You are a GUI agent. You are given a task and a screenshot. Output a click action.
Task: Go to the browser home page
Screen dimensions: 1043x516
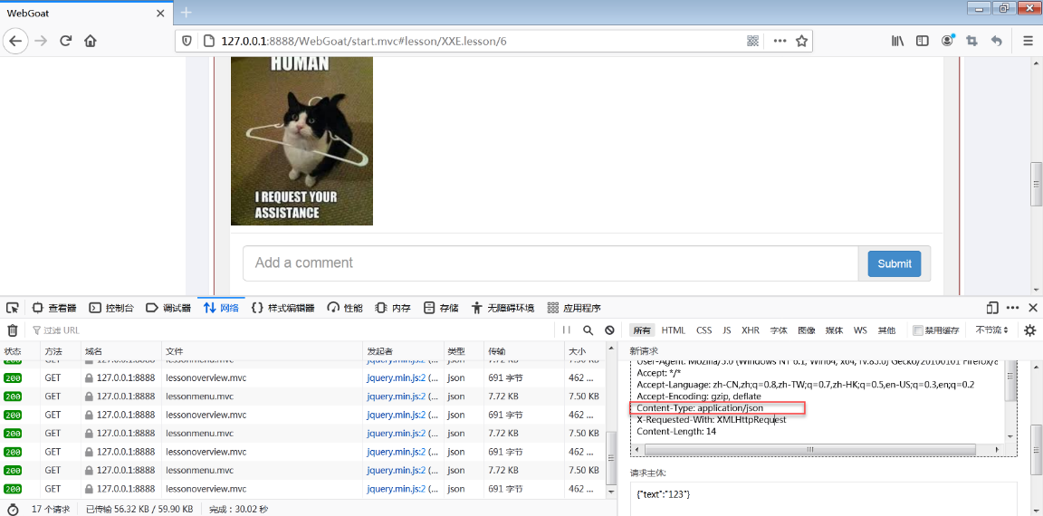(91, 41)
